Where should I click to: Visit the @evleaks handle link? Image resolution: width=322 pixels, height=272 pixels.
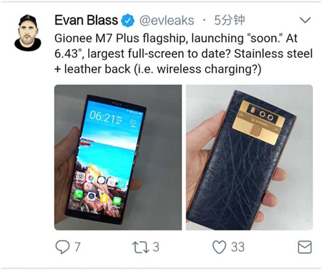point(167,21)
